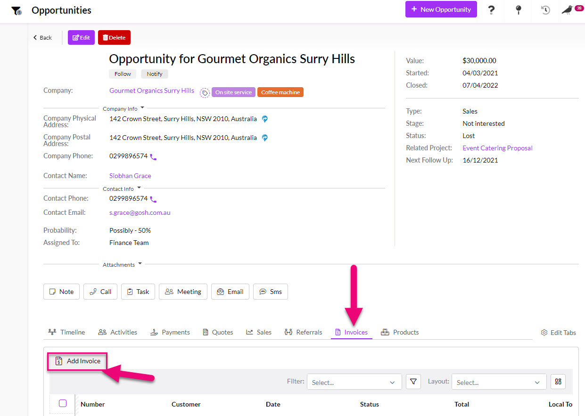Open the Filter select dropdown
This screenshot has width=585, height=416.
click(354, 382)
